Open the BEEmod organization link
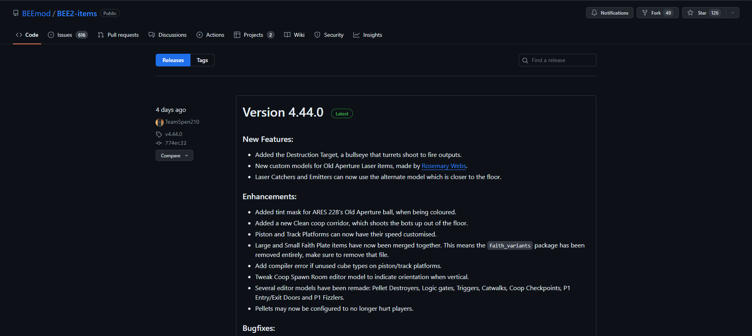This screenshot has height=336, width=752. point(36,13)
